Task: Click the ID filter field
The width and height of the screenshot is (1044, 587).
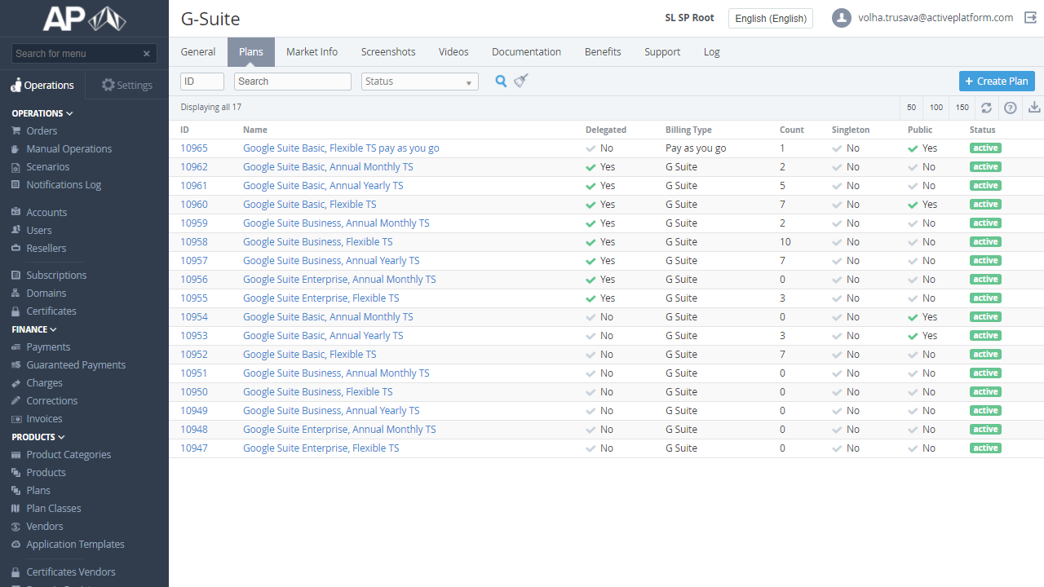Action: (x=202, y=82)
